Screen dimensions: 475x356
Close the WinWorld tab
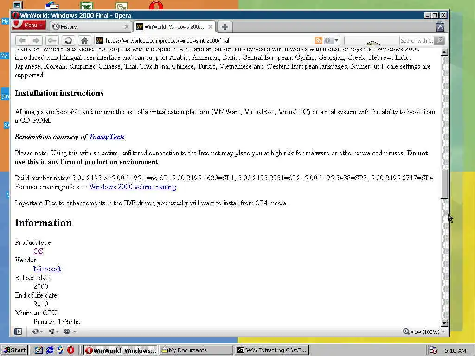(210, 27)
